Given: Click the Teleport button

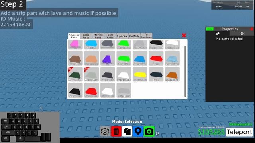Looking at the screenshot, I should pos(239,132).
